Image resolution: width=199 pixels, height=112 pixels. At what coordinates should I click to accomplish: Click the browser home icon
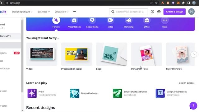[x=1, y=3]
